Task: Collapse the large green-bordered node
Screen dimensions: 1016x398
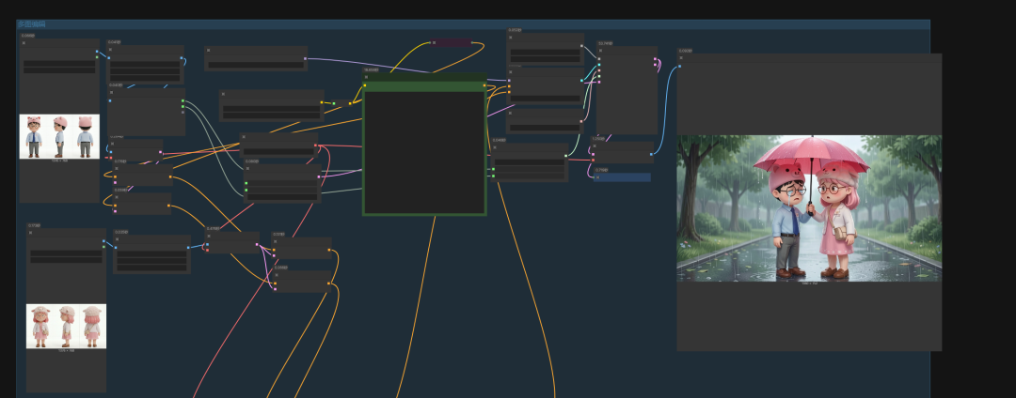Action: coord(367,77)
